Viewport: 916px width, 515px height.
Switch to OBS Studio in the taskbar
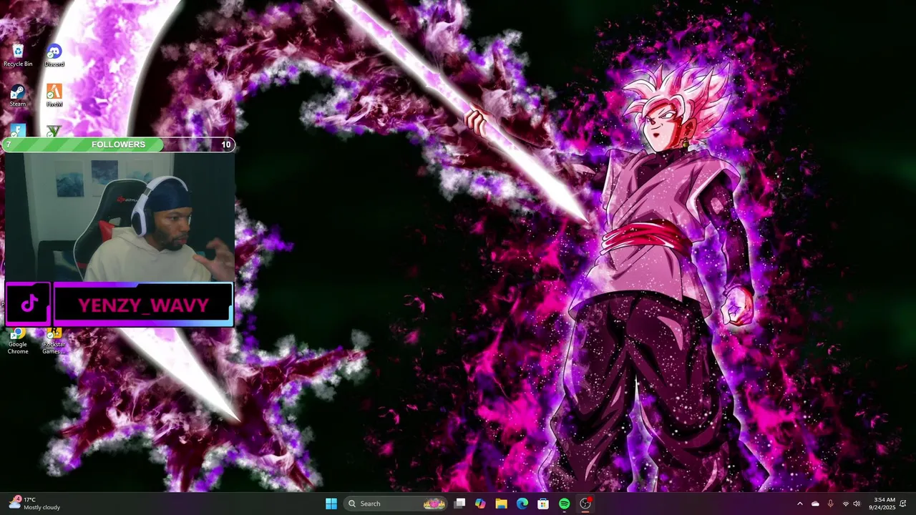click(585, 504)
